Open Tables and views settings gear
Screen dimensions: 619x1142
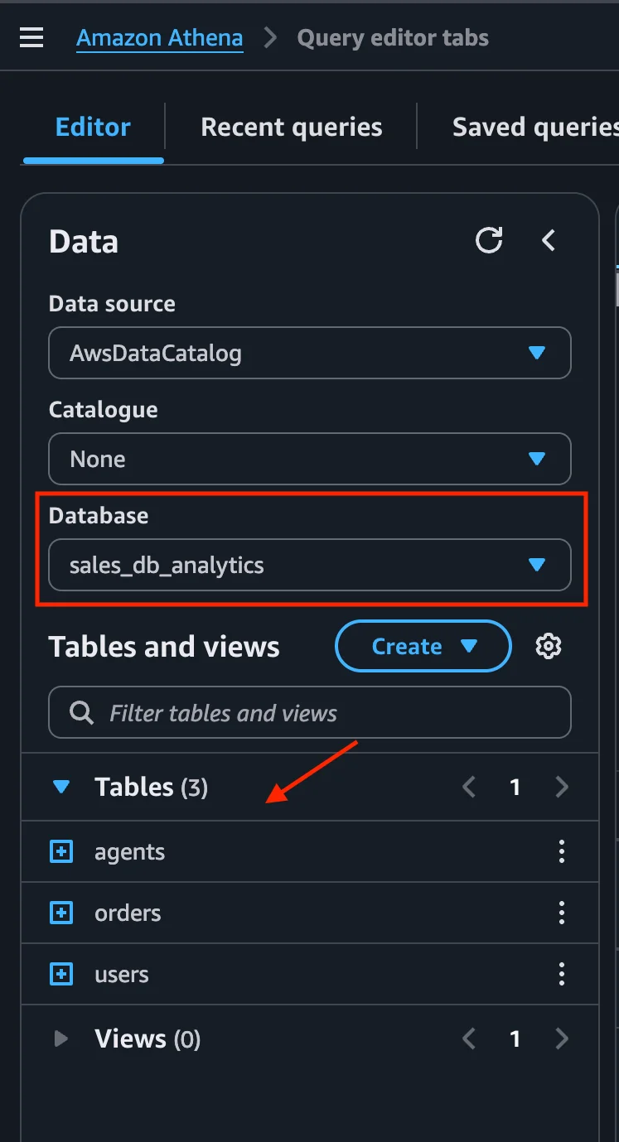click(549, 646)
